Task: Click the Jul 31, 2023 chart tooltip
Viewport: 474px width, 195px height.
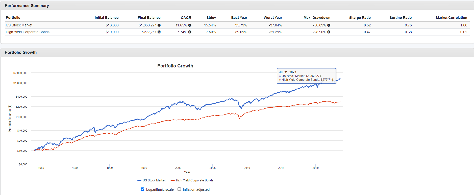Action: 306,76
